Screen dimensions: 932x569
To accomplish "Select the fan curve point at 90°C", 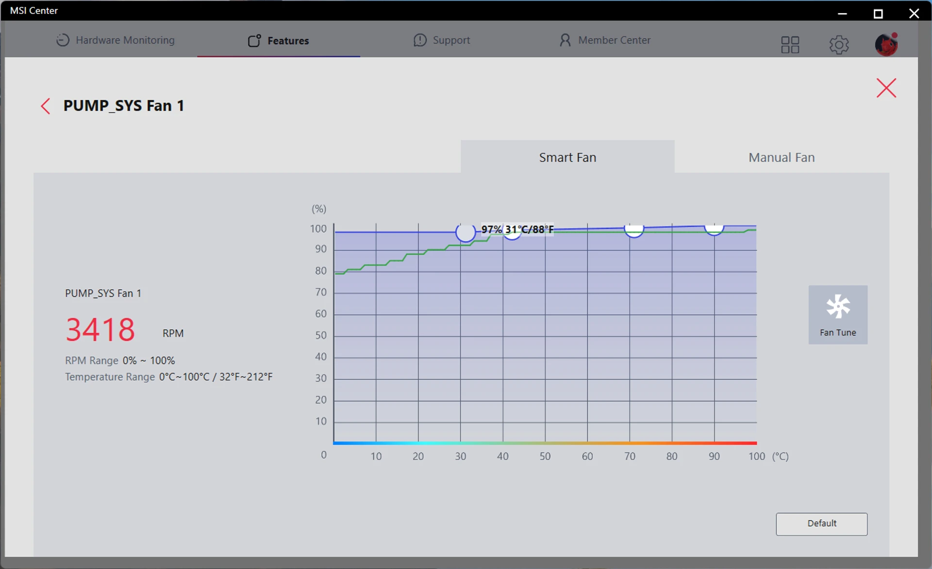I will (714, 229).
